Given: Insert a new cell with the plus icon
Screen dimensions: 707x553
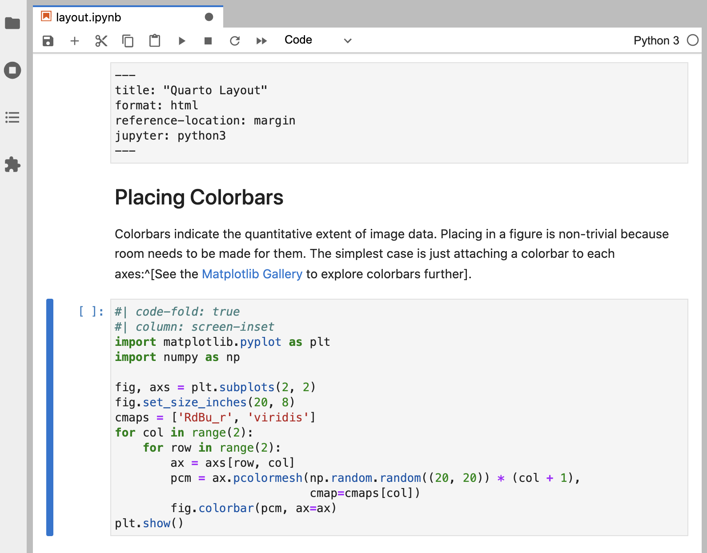Looking at the screenshot, I should pos(75,41).
